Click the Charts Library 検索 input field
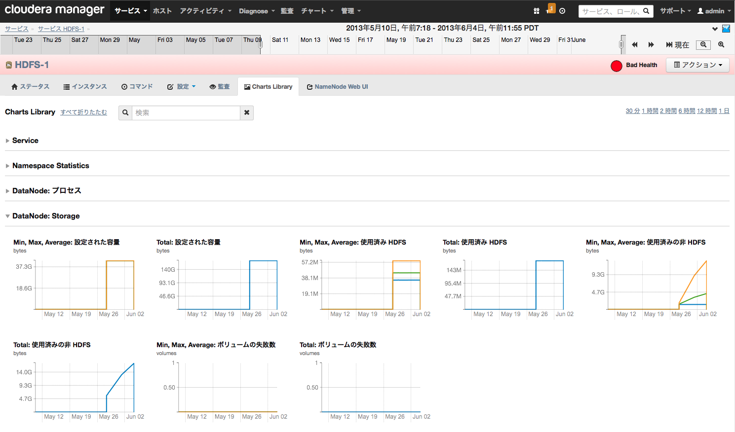The image size is (735, 432). pyautogui.click(x=186, y=113)
